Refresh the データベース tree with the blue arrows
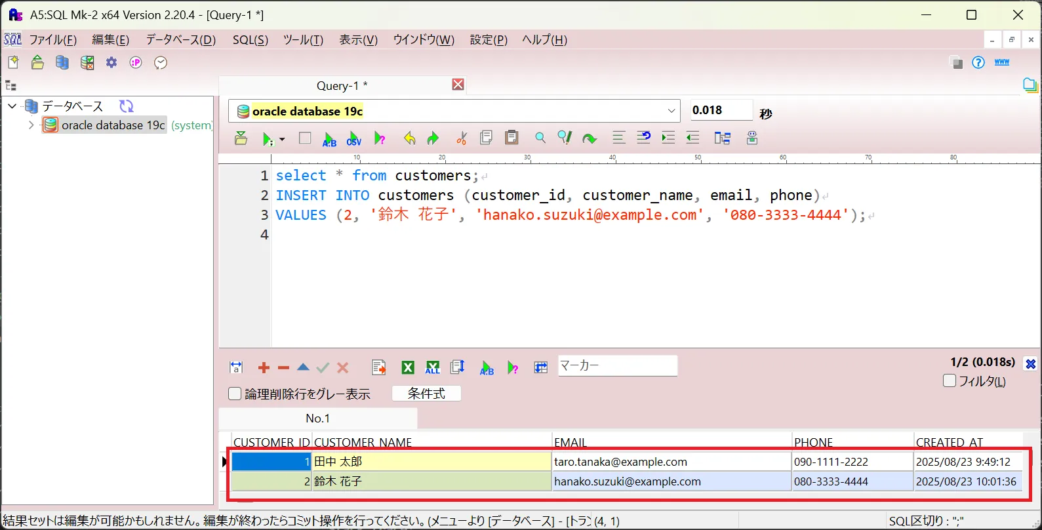The image size is (1042, 530). pos(127,106)
